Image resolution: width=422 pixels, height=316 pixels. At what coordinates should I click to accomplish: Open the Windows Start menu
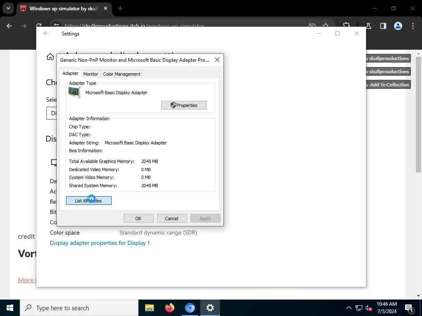pos(10,308)
